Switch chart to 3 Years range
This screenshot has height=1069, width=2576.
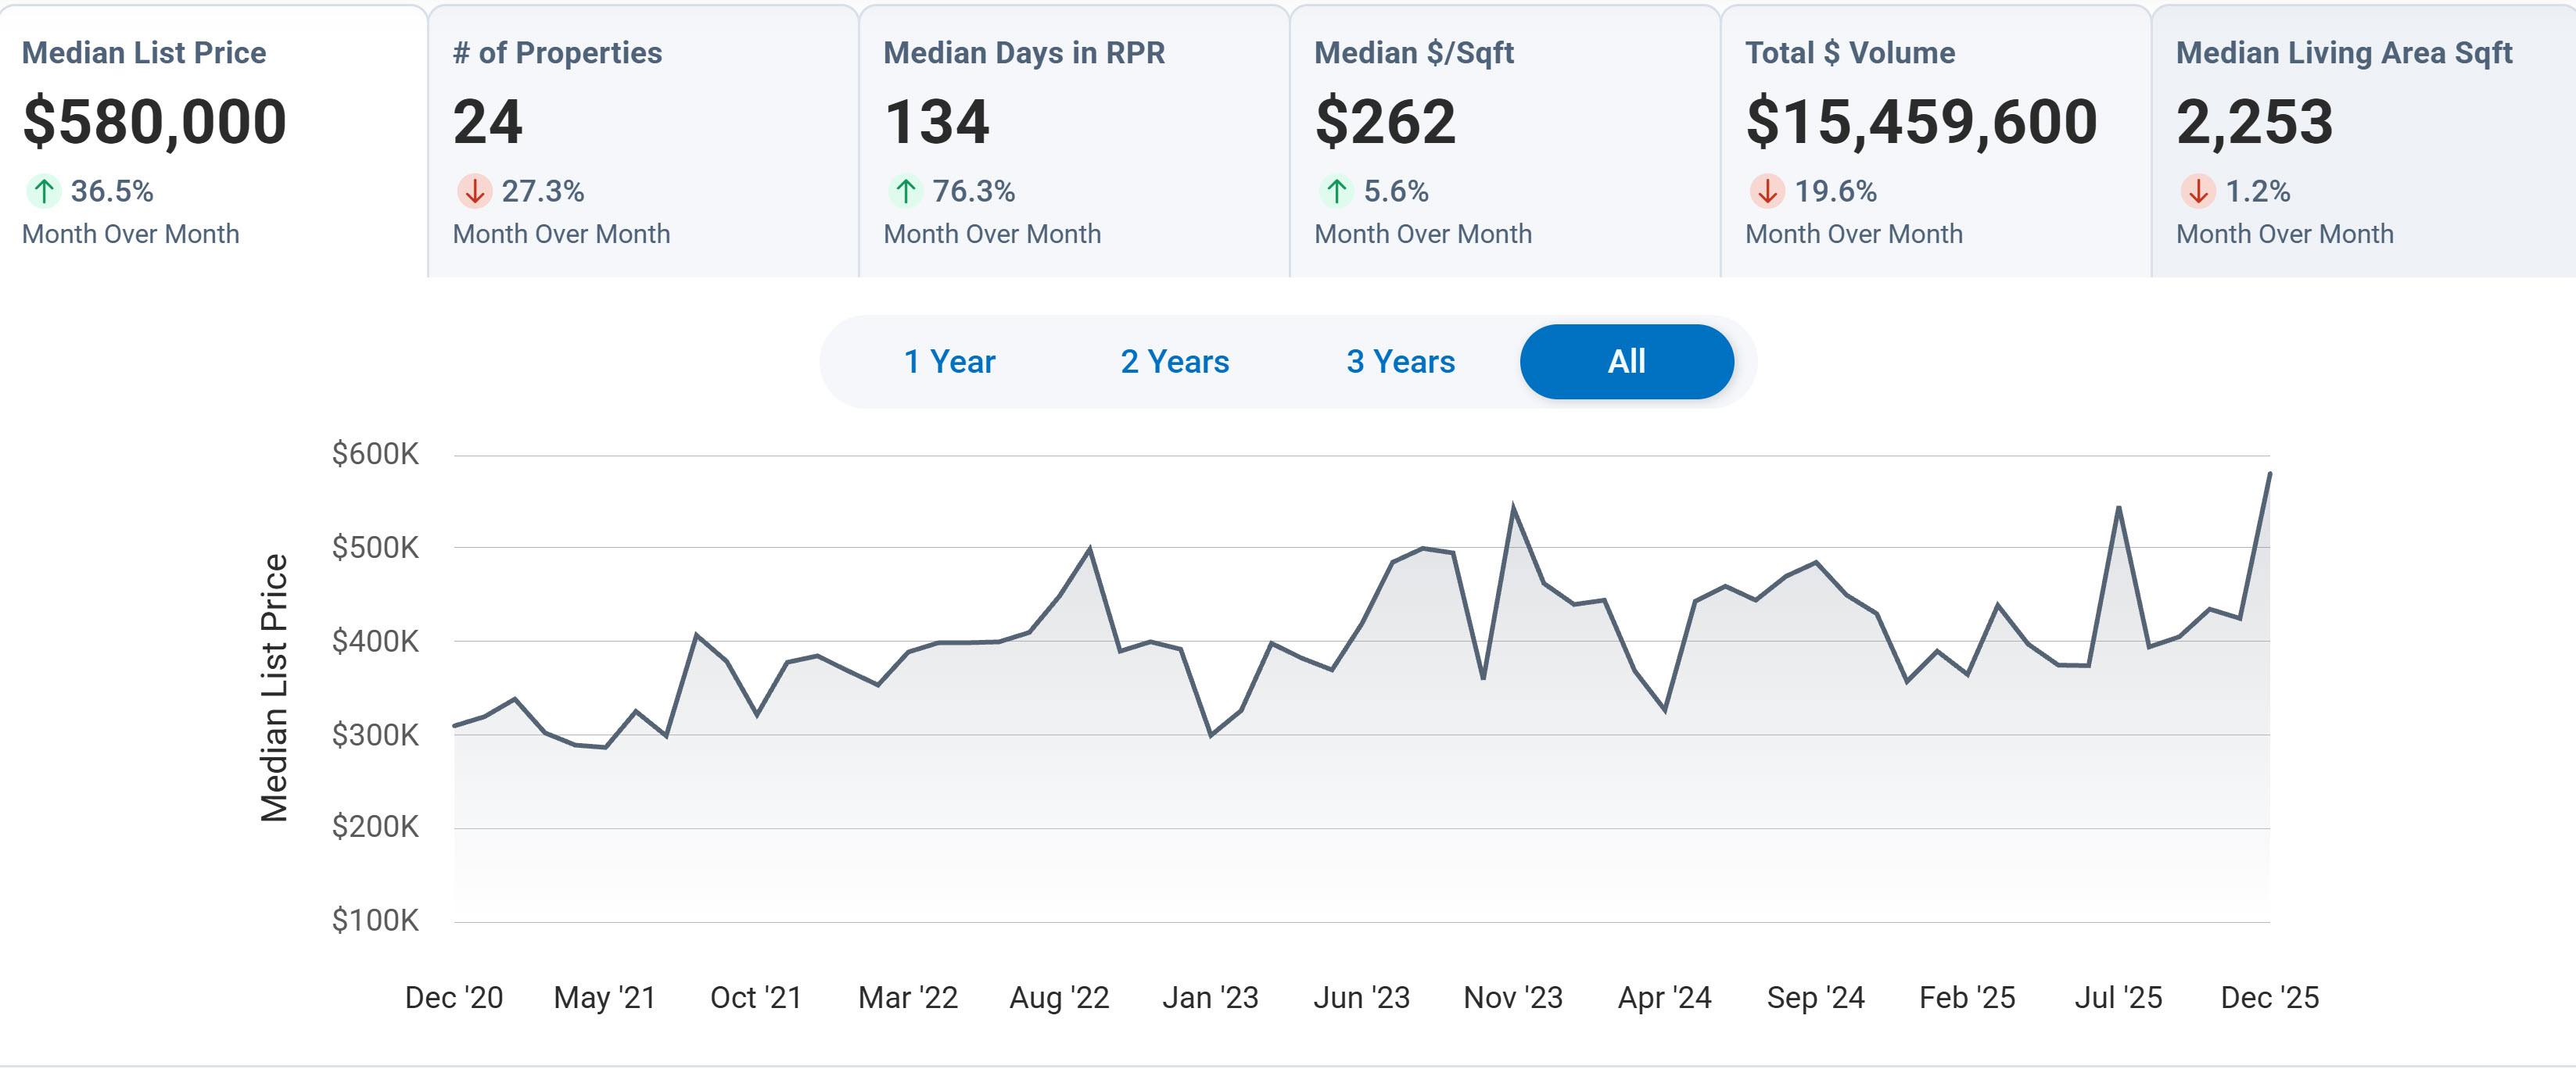(x=1400, y=362)
